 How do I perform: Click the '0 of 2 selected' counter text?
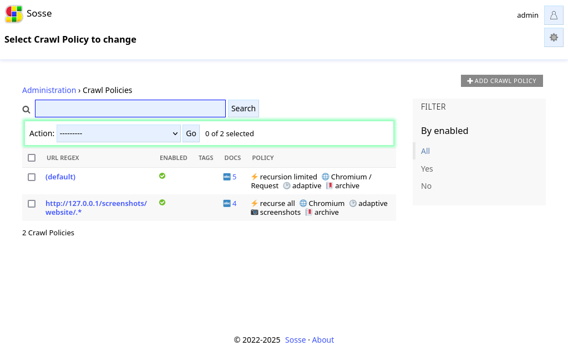(x=229, y=134)
